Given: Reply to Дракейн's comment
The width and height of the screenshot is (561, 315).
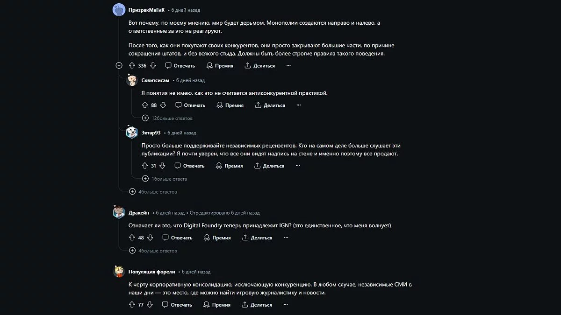Looking at the screenshot, I should [177, 238].
